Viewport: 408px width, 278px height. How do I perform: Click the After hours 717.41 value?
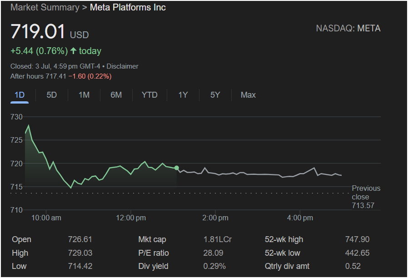(38, 76)
